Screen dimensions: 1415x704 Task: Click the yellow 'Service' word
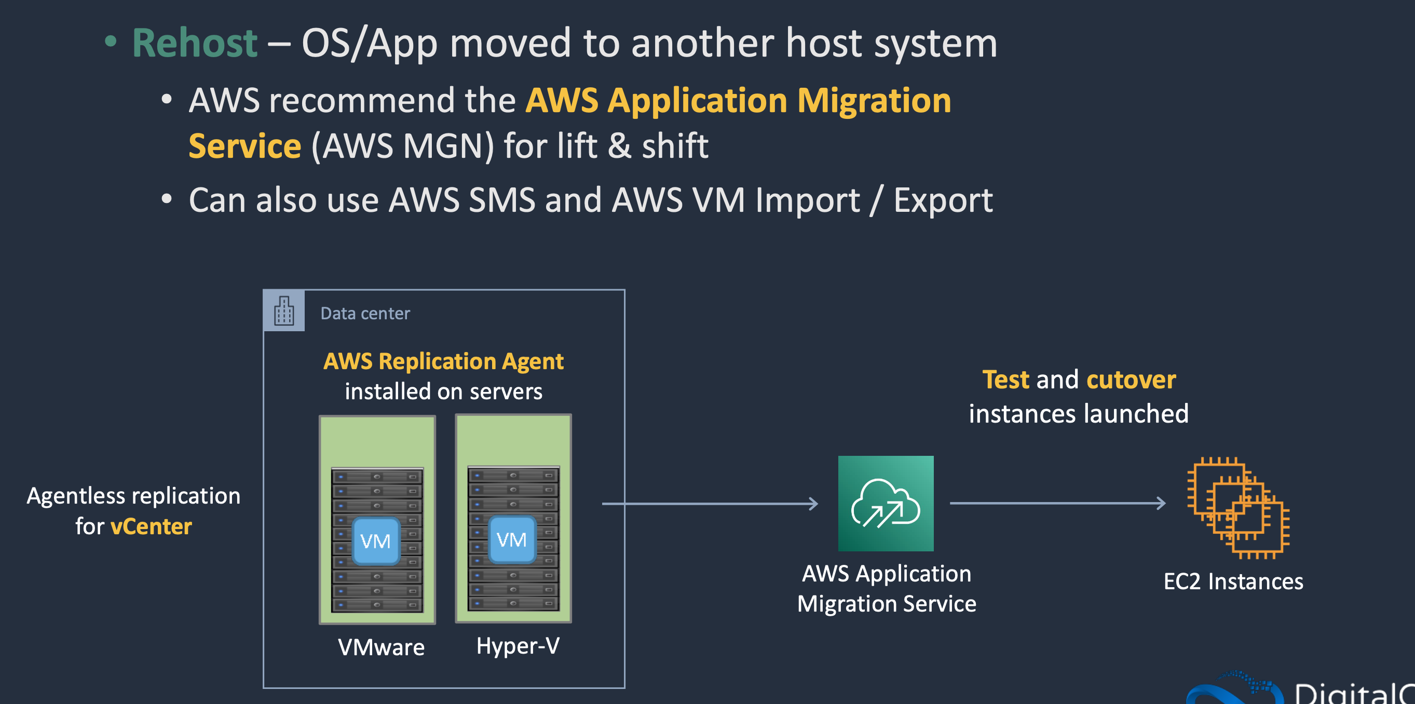pos(245,146)
